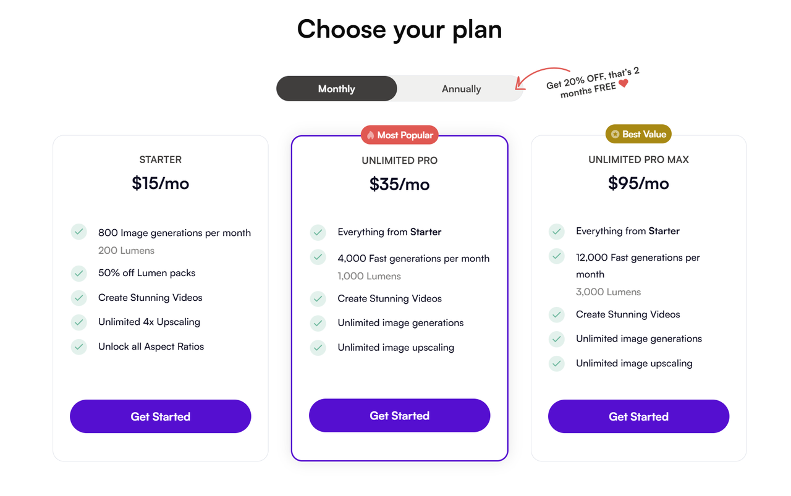Click checkmark beside Unlimited 4x Upscaling
This screenshot has width=791, height=496.
[79, 322]
